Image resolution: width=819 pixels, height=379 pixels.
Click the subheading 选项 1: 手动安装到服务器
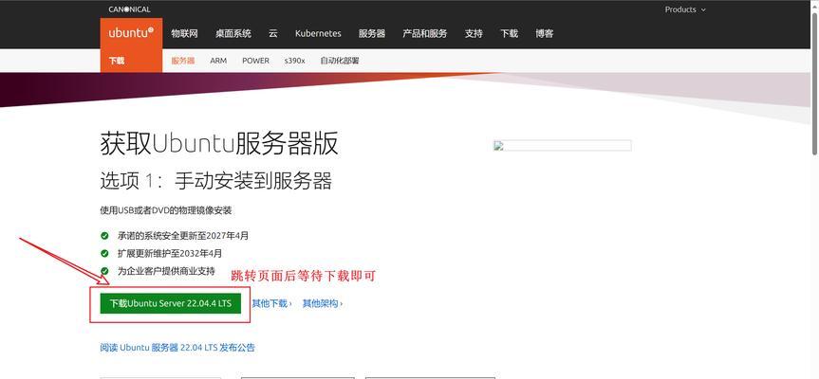[215, 181]
